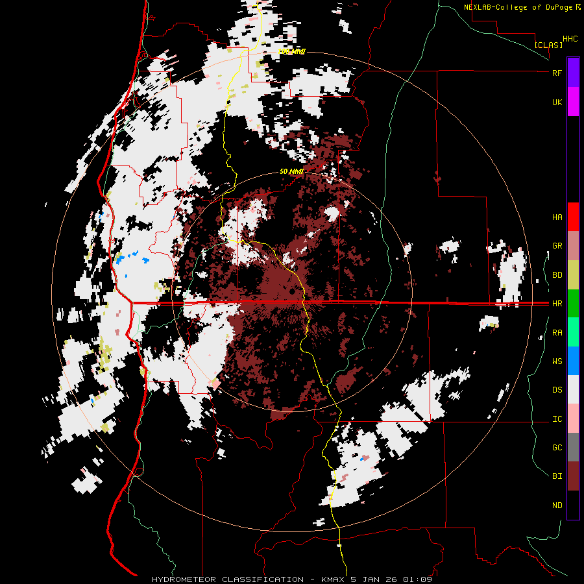Screen dimensions: 584x584
Task: Pick the light green RA legend swatch
Action: click(573, 332)
